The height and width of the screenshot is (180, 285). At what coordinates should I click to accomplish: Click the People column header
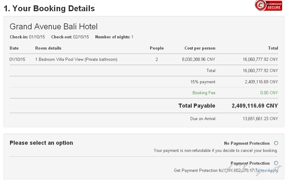(157, 48)
